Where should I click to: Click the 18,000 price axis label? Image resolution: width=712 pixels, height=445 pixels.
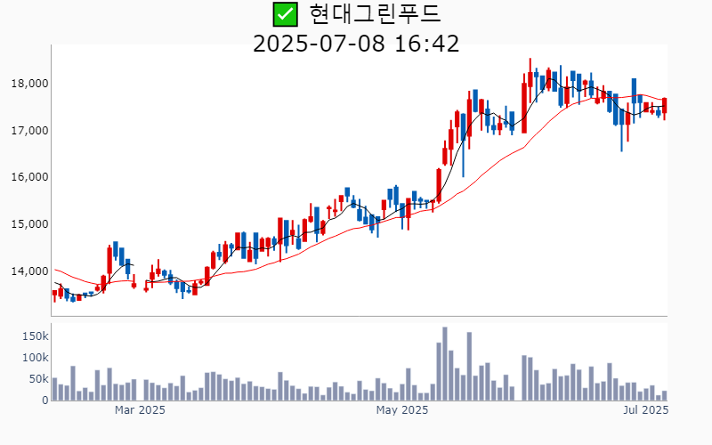click(x=30, y=84)
